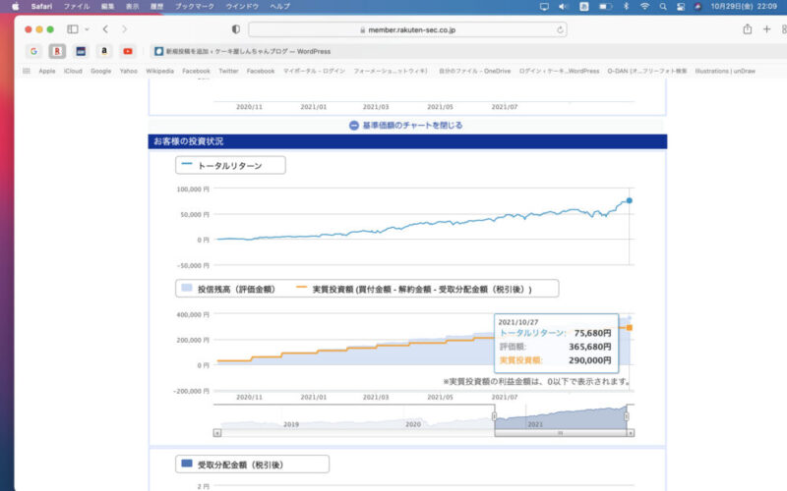
Task: Grab the left handle of range selector
Action: [495, 416]
